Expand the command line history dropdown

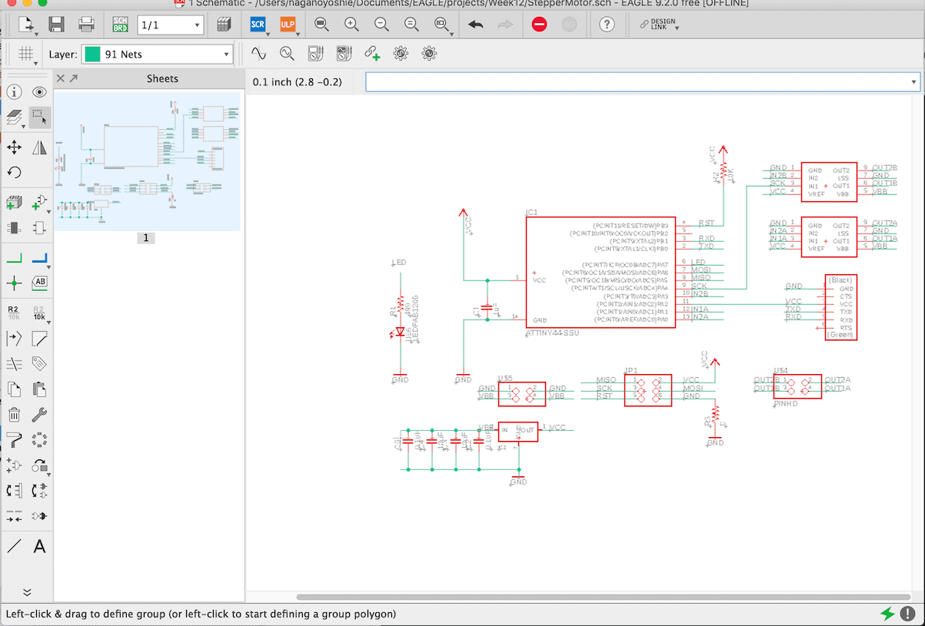(913, 81)
